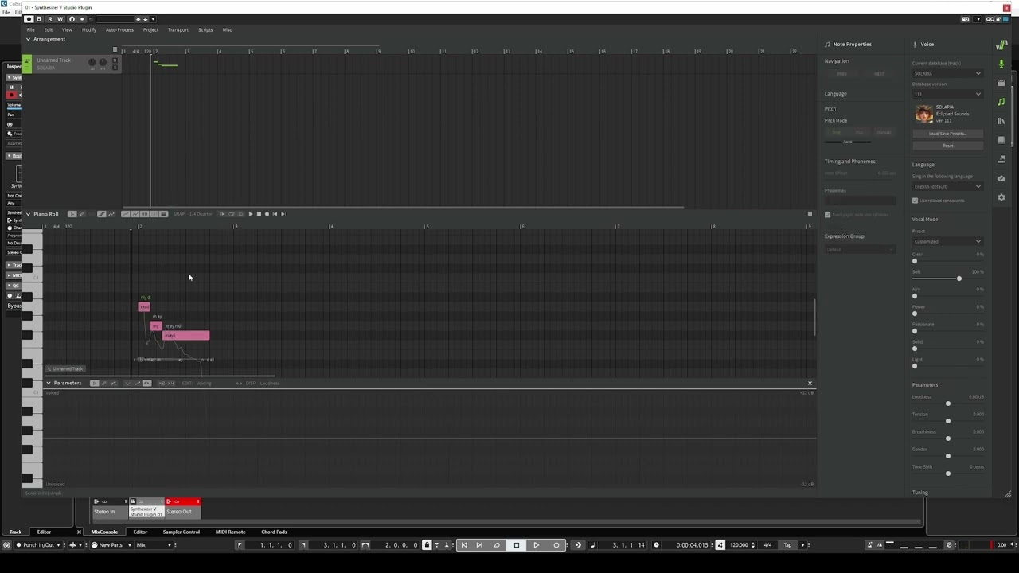Open the Library panel sidebar icon

[1001, 121]
